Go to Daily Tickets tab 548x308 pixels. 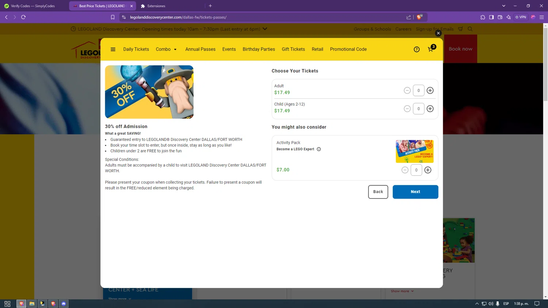tap(136, 49)
